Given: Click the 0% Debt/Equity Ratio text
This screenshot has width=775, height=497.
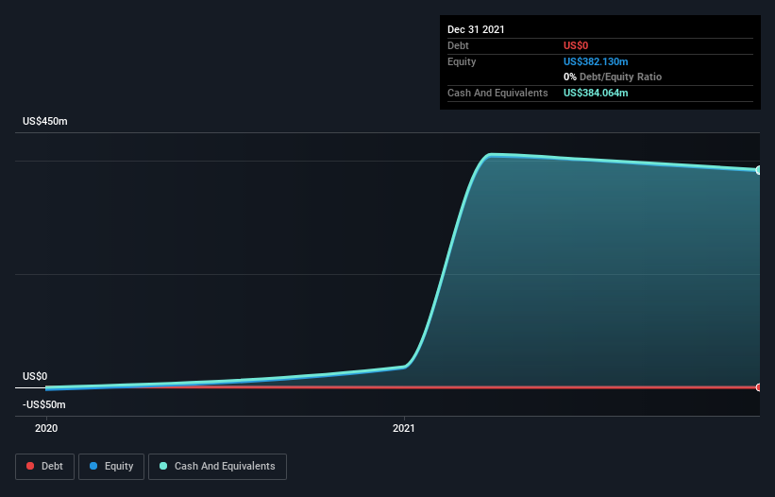Looking at the screenshot, I should point(613,77).
